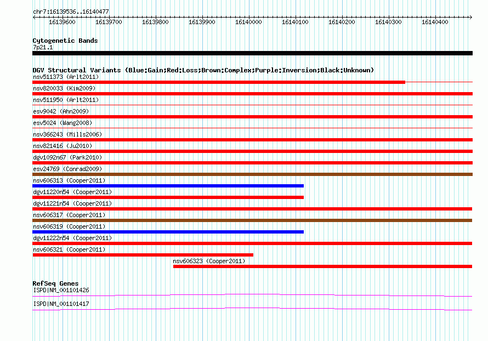Select variant label nsv606321 (Cooper2011)

pos(69,249)
